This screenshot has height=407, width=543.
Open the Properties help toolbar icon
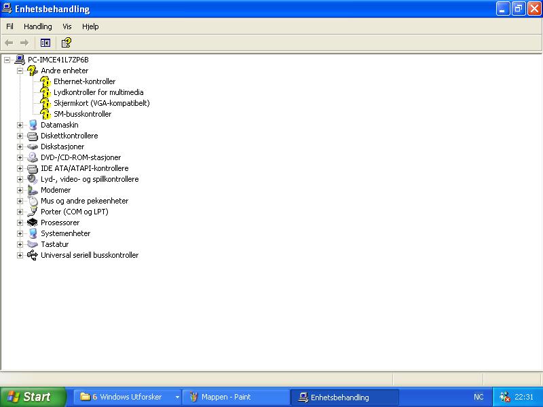[x=66, y=43]
